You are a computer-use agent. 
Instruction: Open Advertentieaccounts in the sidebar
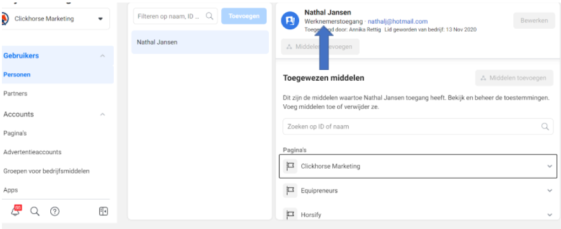tap(32, 152)
